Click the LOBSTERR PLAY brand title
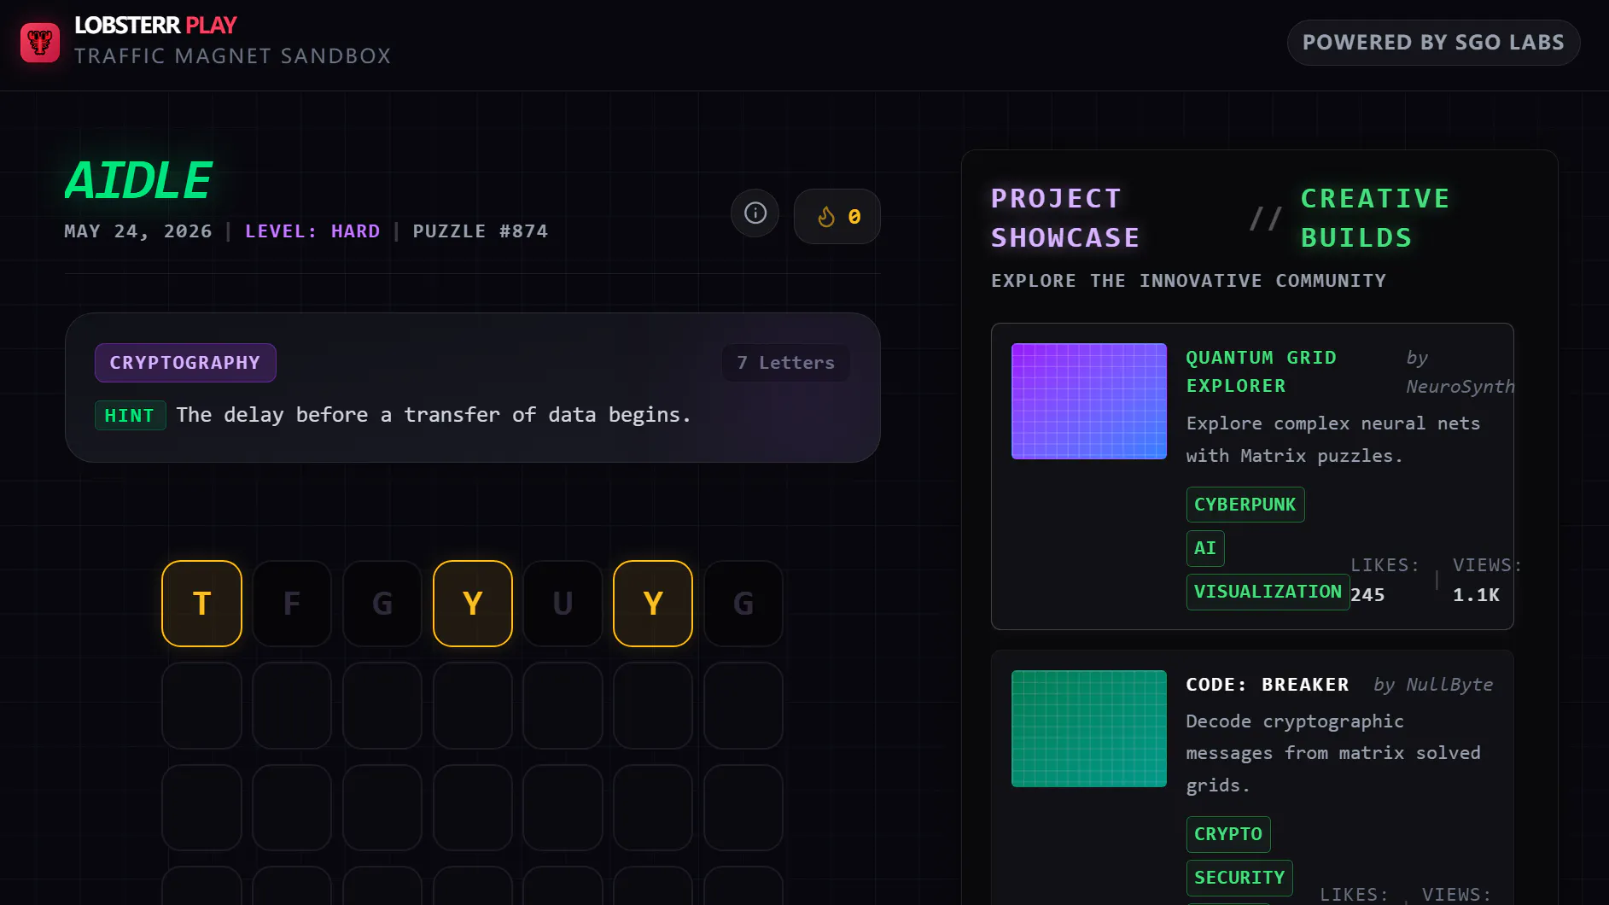The image size is (1609, 905). tap(155, 26)
